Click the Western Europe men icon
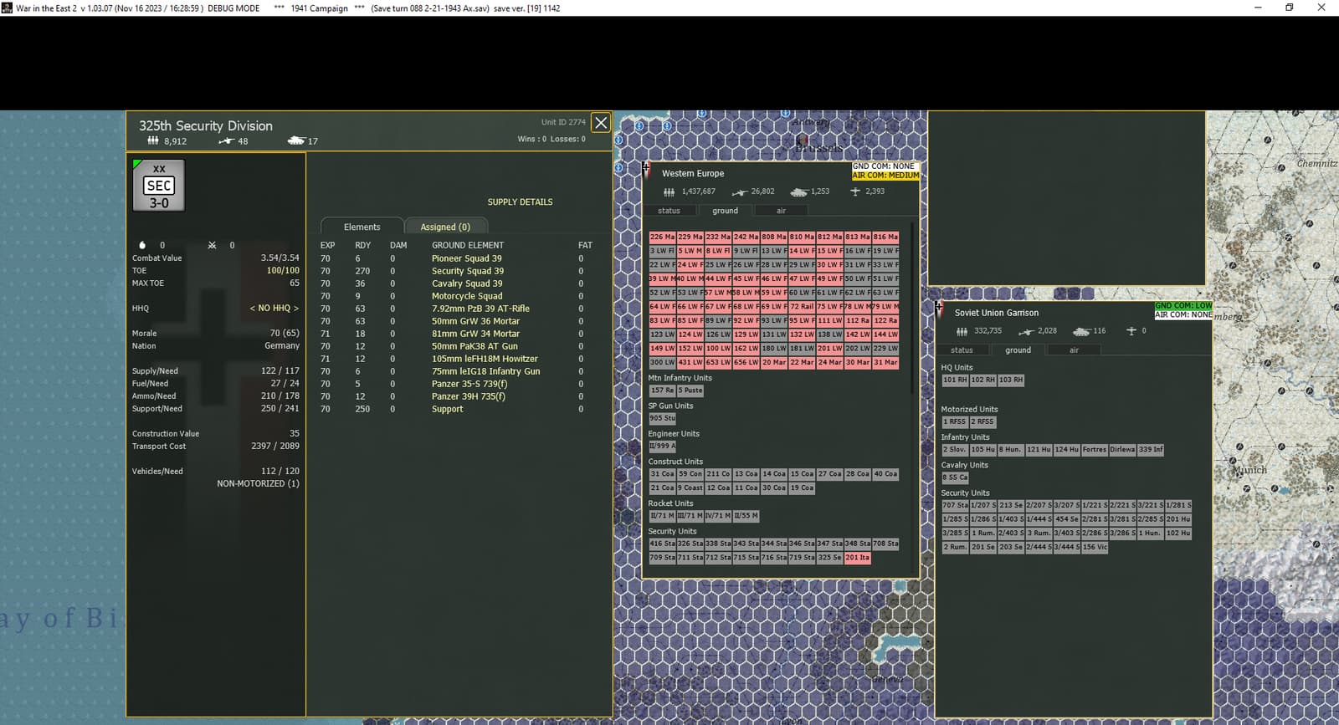1339x725 pixels. click(669, 192)
